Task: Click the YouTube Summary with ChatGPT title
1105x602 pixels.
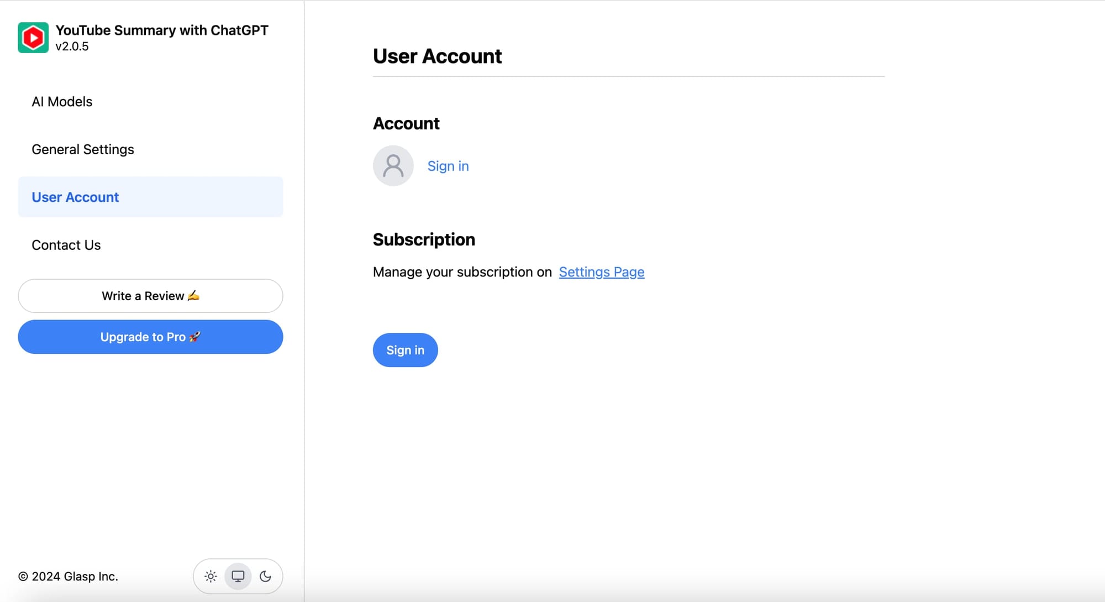Action: tap(162, 30)
